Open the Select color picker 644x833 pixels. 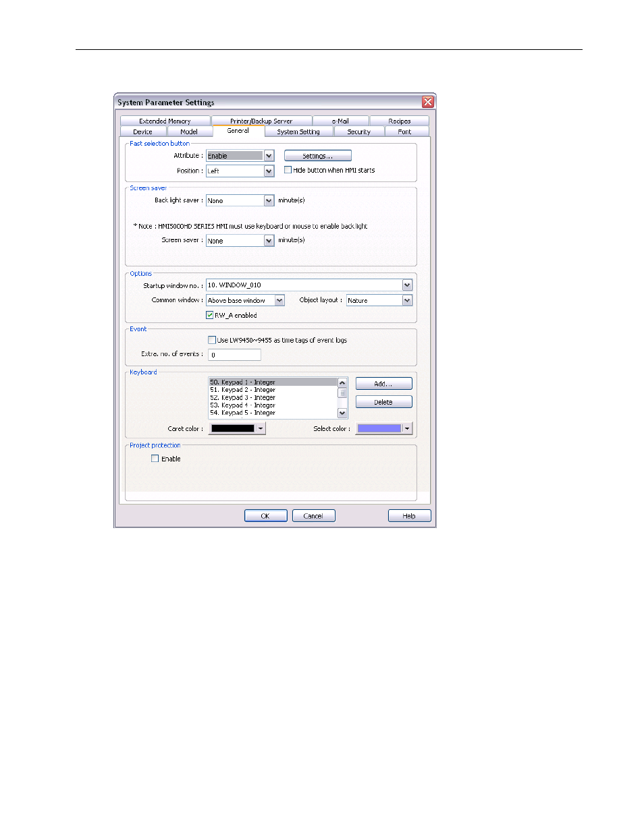(x=384, y=428)
